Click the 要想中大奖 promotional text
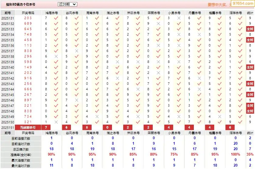Image resolution: width=255 pixels, height=169 pixels. tap(218, 5)
